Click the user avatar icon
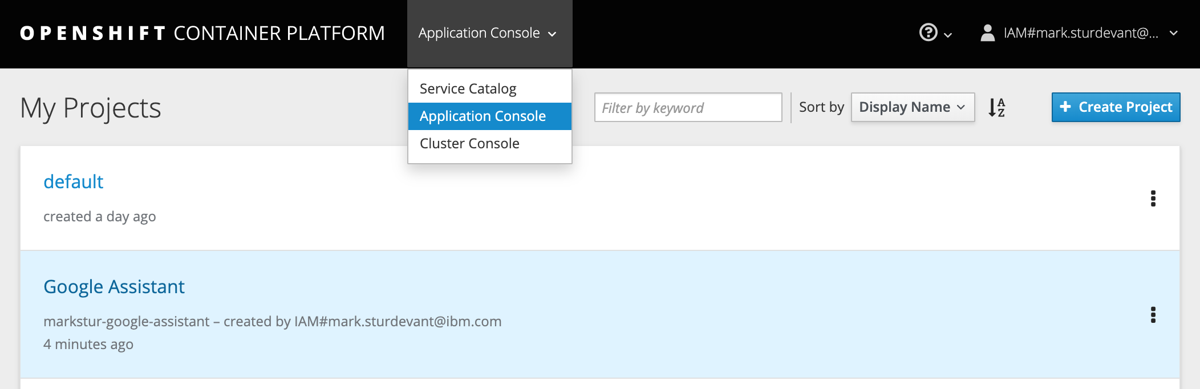This screenshot has height=389, width=1200. tap(987, 33)
